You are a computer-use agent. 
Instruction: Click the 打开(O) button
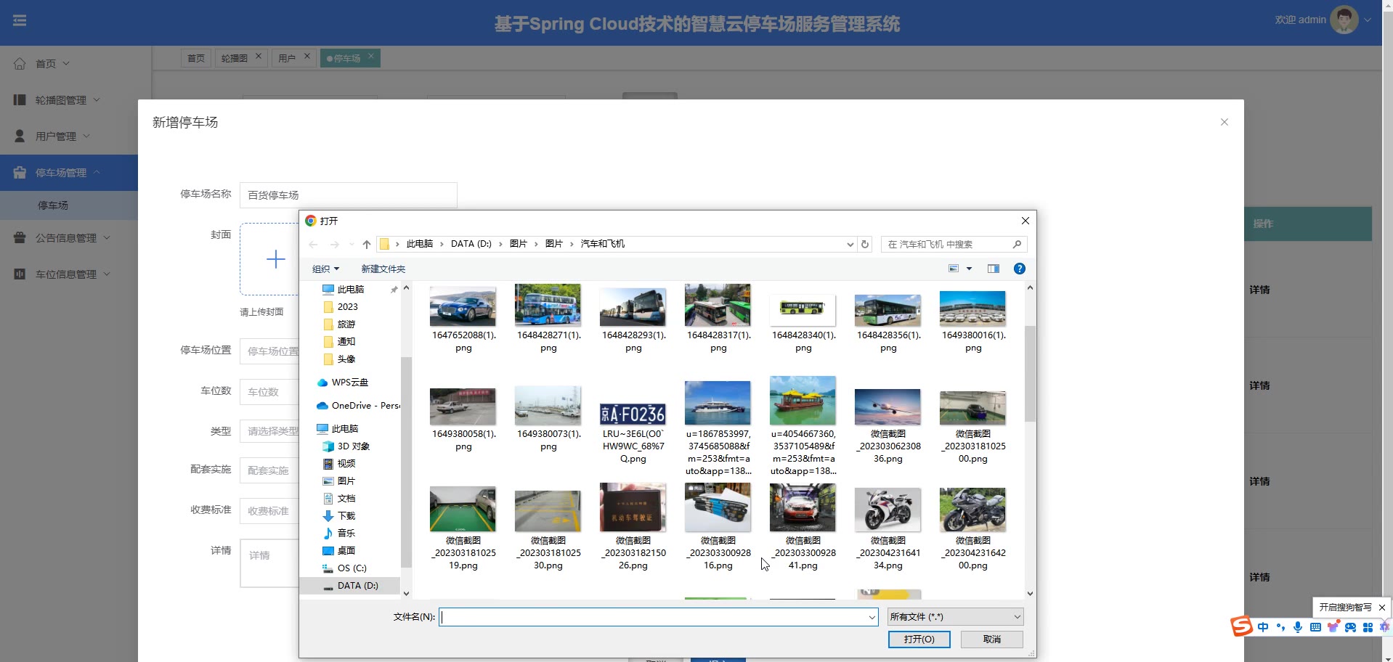(x=919, y=639)
